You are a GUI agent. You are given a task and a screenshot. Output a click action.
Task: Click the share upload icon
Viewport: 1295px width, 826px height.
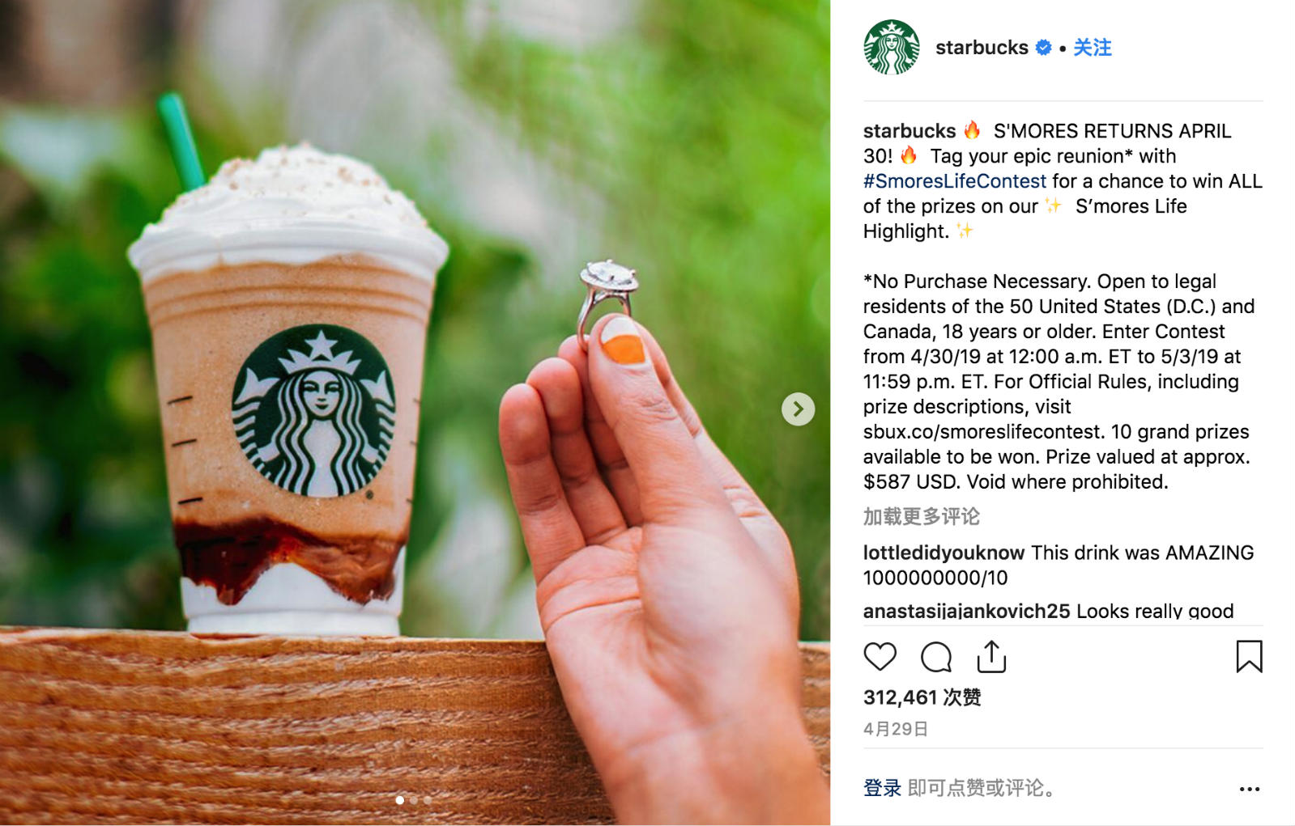(x=991, y=656)
